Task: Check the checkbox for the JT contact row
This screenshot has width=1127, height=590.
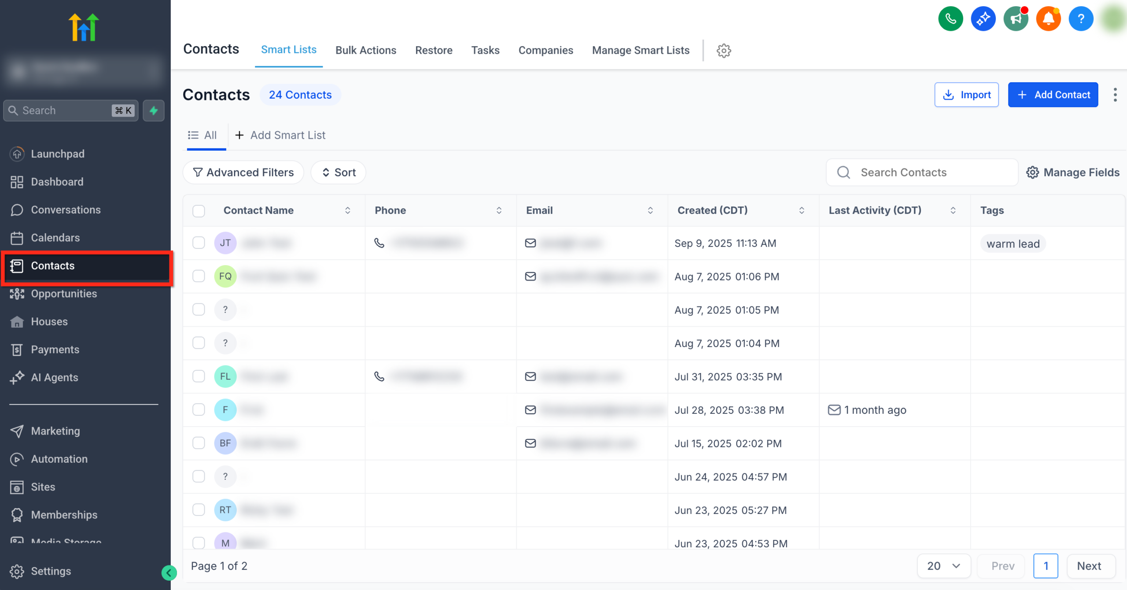Action: (198, 243)
